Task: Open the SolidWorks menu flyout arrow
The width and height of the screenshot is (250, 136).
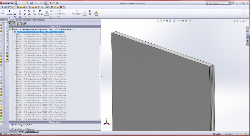Action: point(16,3)
